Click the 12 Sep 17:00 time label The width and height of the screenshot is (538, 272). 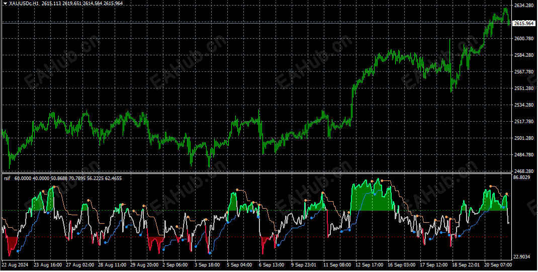point(370,265)
